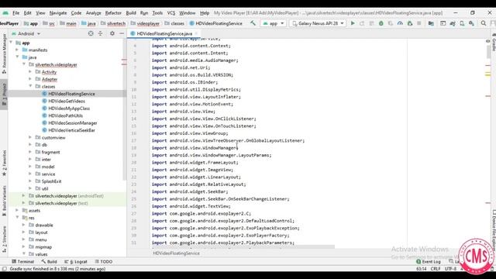Image resolution: width=496 pixels, height=279 pixels.
Task: Click the Stop square icon in toolbar
Action: click(419, 23)
